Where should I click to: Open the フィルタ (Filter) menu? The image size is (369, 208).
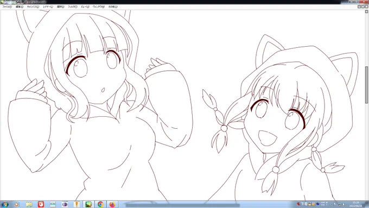click(x=73, y=7)
